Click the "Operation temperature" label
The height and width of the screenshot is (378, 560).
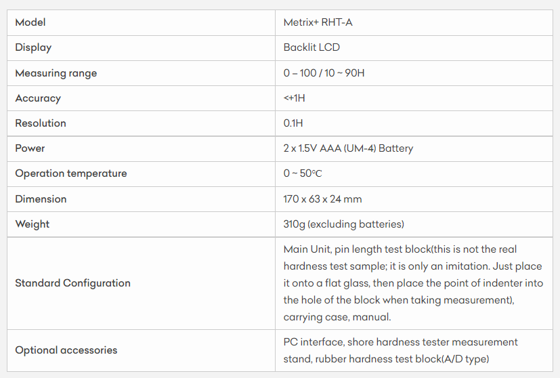tap(70, 173)
